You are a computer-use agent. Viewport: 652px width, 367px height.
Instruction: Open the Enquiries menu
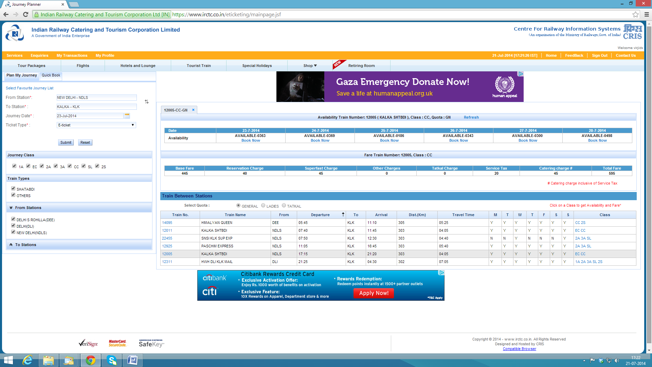pos(39,55)
